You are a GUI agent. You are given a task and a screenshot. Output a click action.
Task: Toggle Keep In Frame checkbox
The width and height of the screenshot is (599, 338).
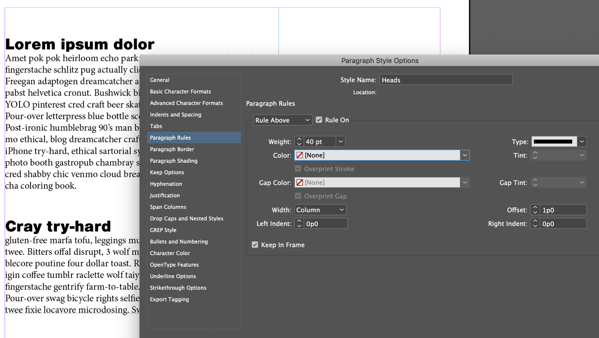(255, 245)
